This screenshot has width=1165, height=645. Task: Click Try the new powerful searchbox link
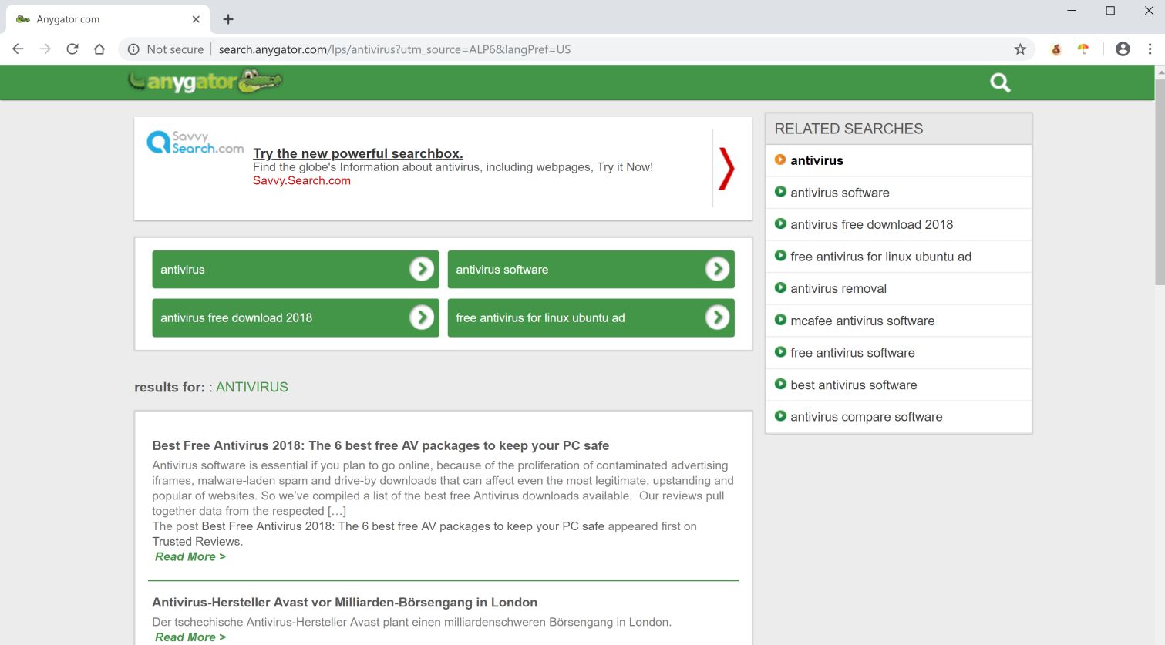357,153
